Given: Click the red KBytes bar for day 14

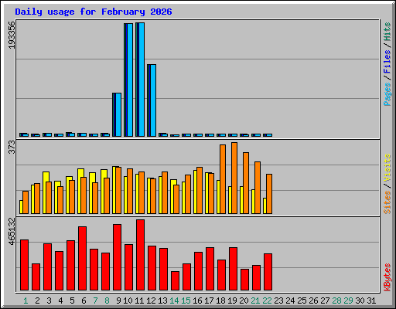Looking at the screenshot, I should point(176,281).
